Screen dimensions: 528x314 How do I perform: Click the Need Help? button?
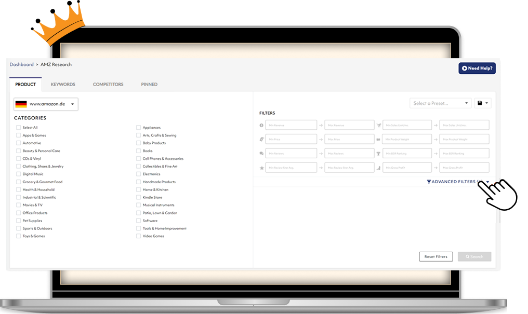pos(477,69)
